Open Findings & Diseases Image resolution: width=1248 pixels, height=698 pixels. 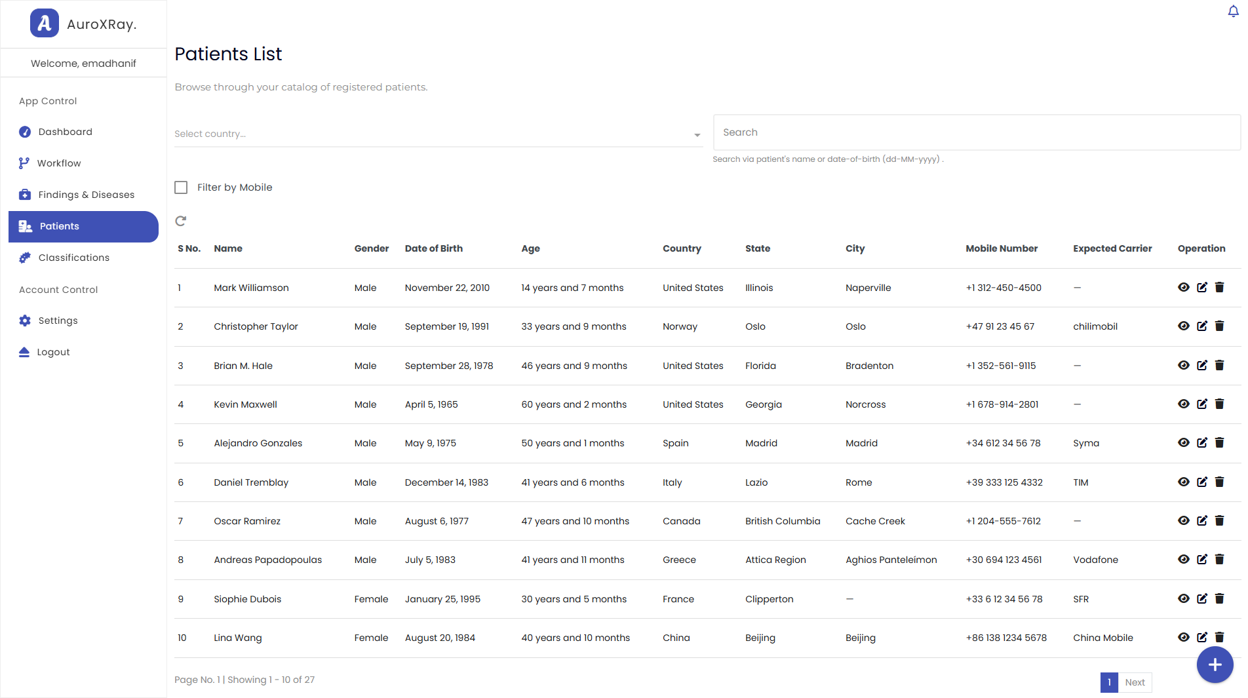point(86,194)
